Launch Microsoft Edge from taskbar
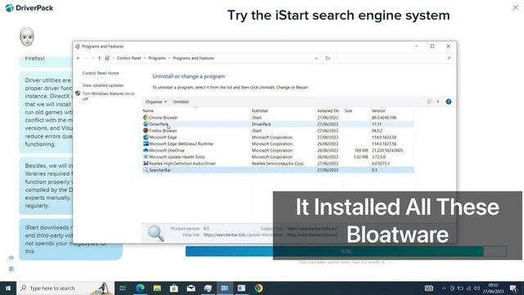 [140, 288]
